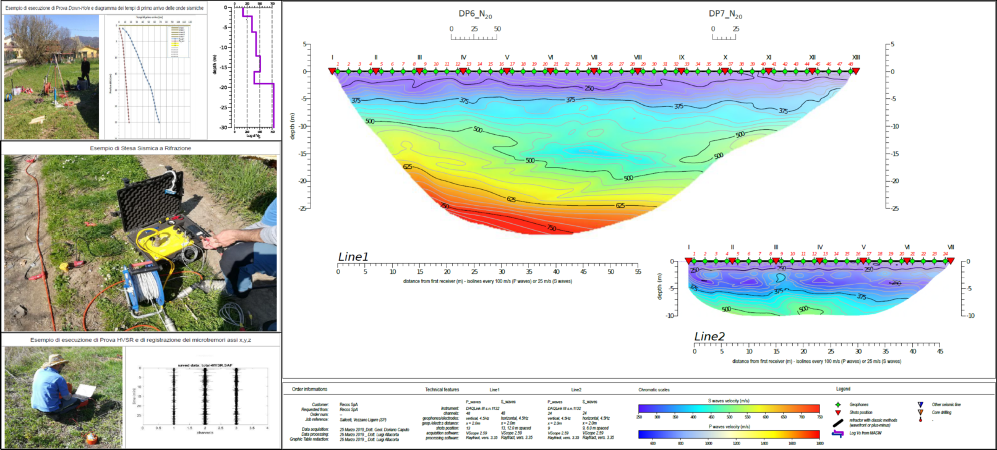This screenshot has height=450, width=997.
Task: Click the blue Other seismic line triangle icon
Action: tap(920, 405)
